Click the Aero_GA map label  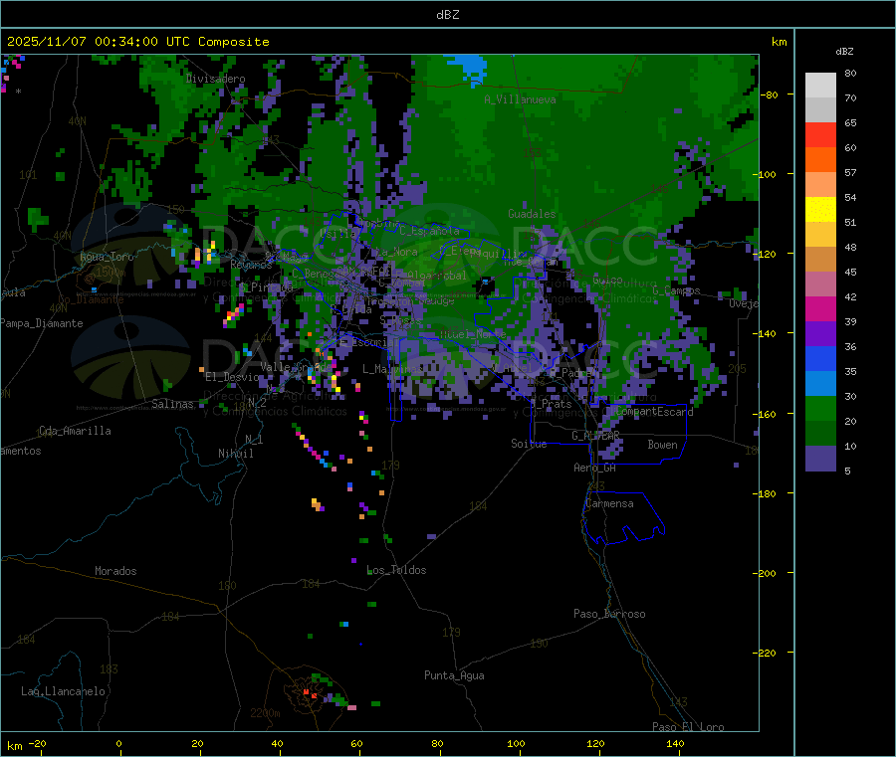tap(594, 468)
